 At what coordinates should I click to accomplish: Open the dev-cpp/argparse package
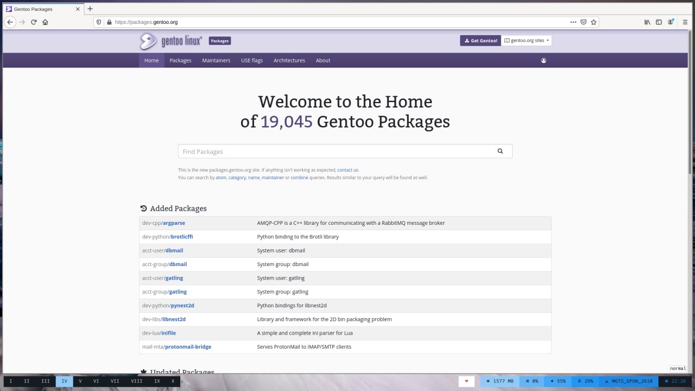pyautogui.click(x=163, y=223)
